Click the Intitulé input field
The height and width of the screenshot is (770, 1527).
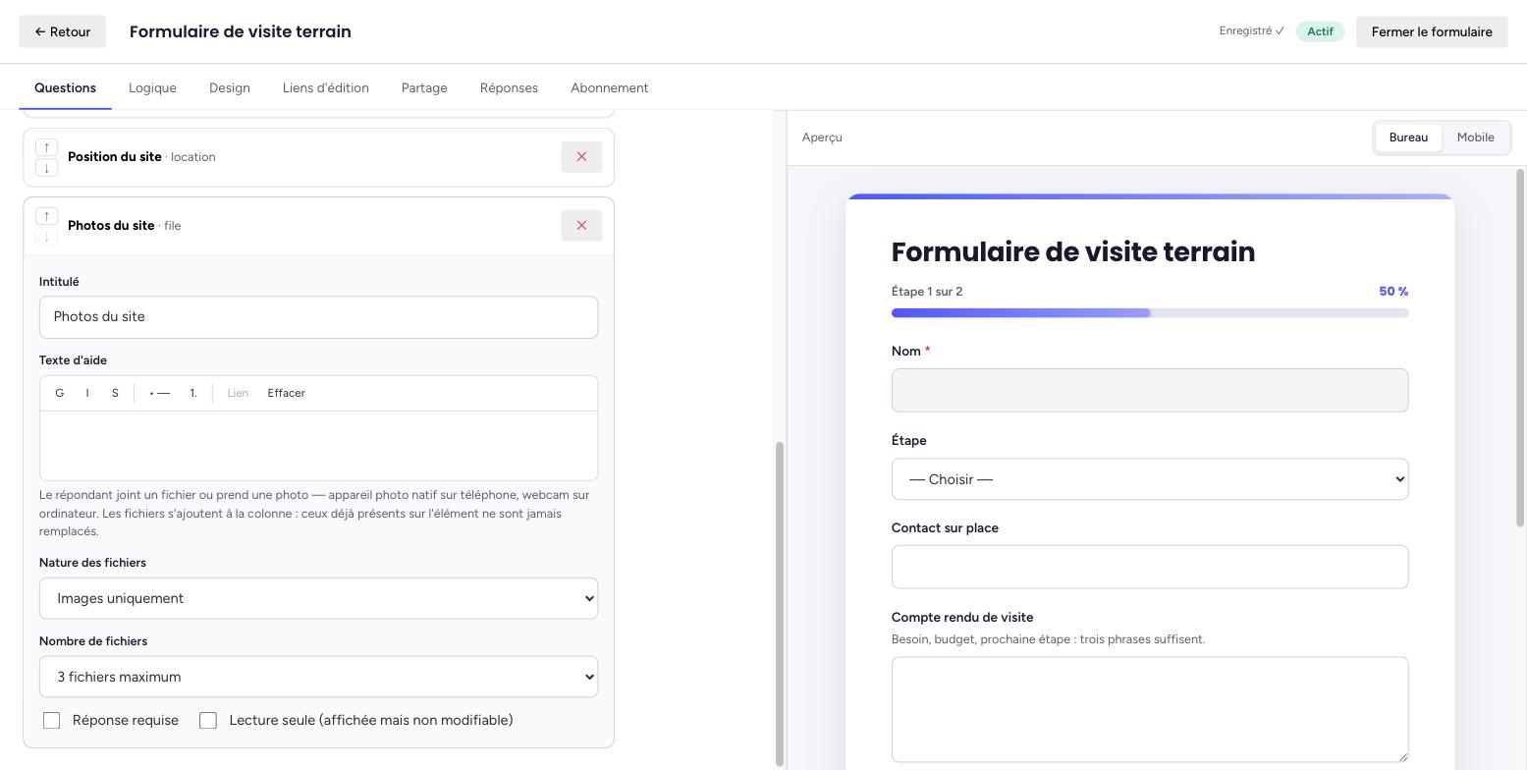tap(318, 317)
